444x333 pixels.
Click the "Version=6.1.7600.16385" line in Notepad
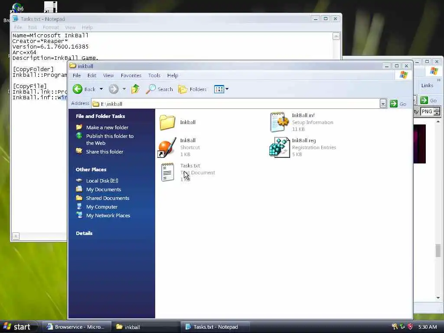click(50, 47)
